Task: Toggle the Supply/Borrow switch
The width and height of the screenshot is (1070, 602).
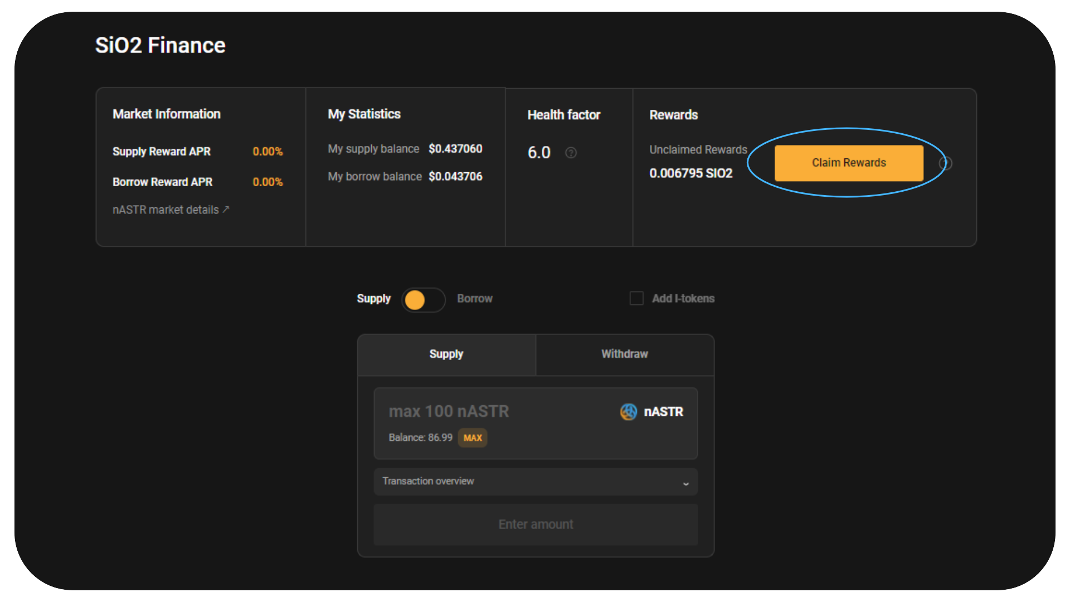Action: 423,300
